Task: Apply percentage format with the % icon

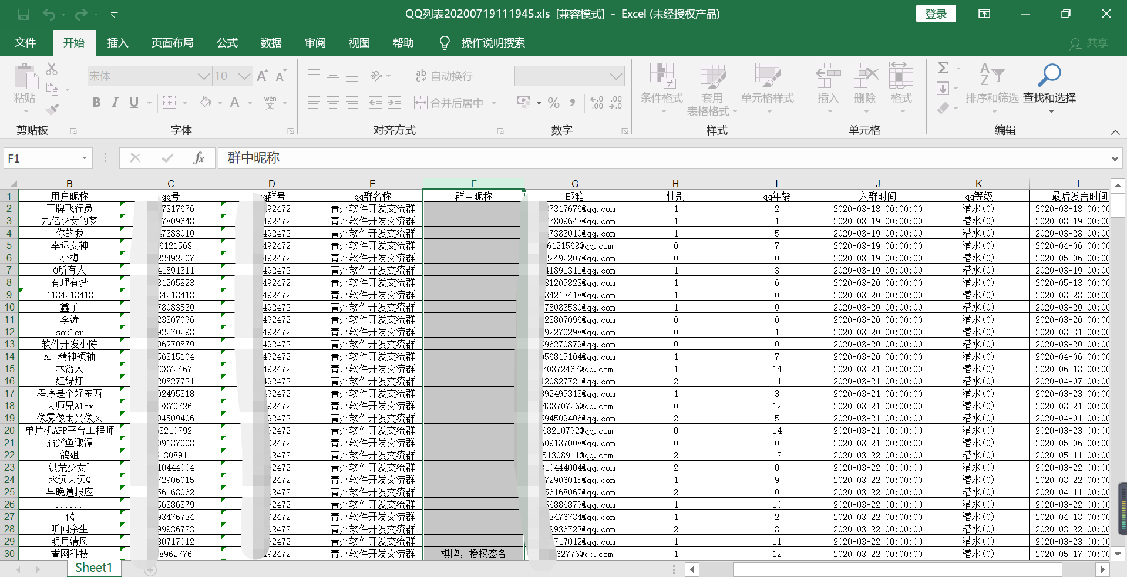Action: coord(553,102)
